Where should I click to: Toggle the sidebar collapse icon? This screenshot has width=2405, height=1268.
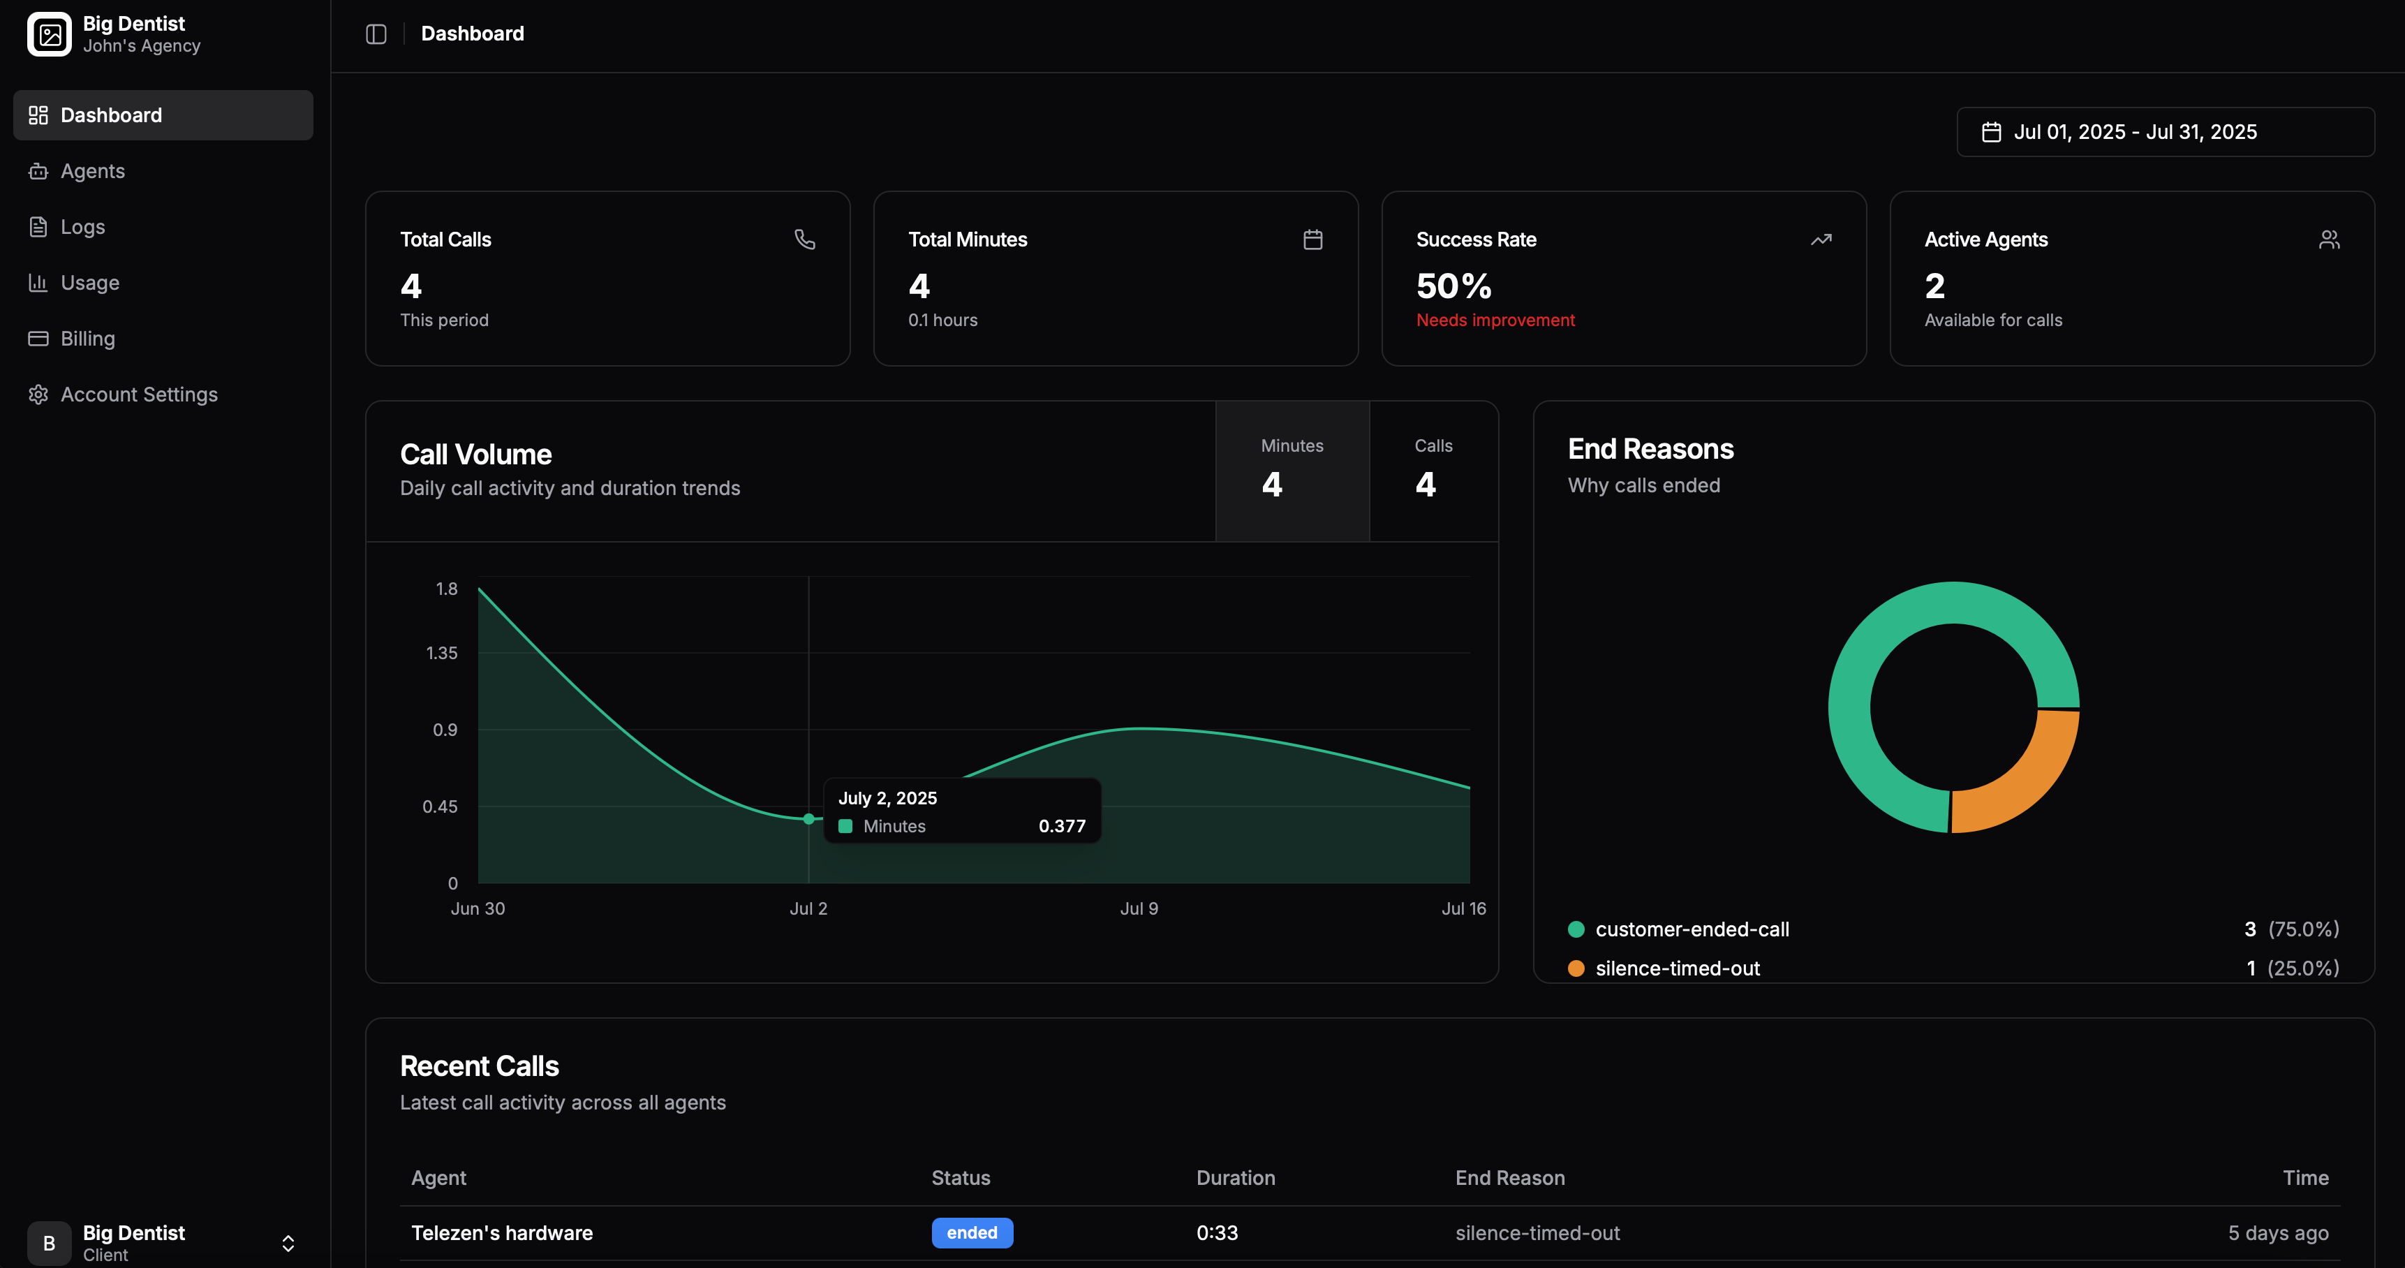coord(376,34)
